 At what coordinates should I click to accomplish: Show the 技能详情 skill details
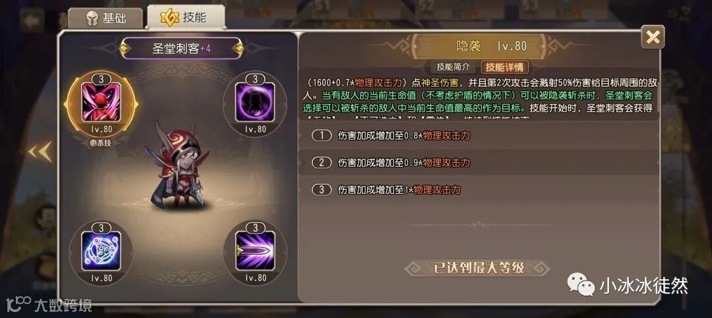click(504, 66)
